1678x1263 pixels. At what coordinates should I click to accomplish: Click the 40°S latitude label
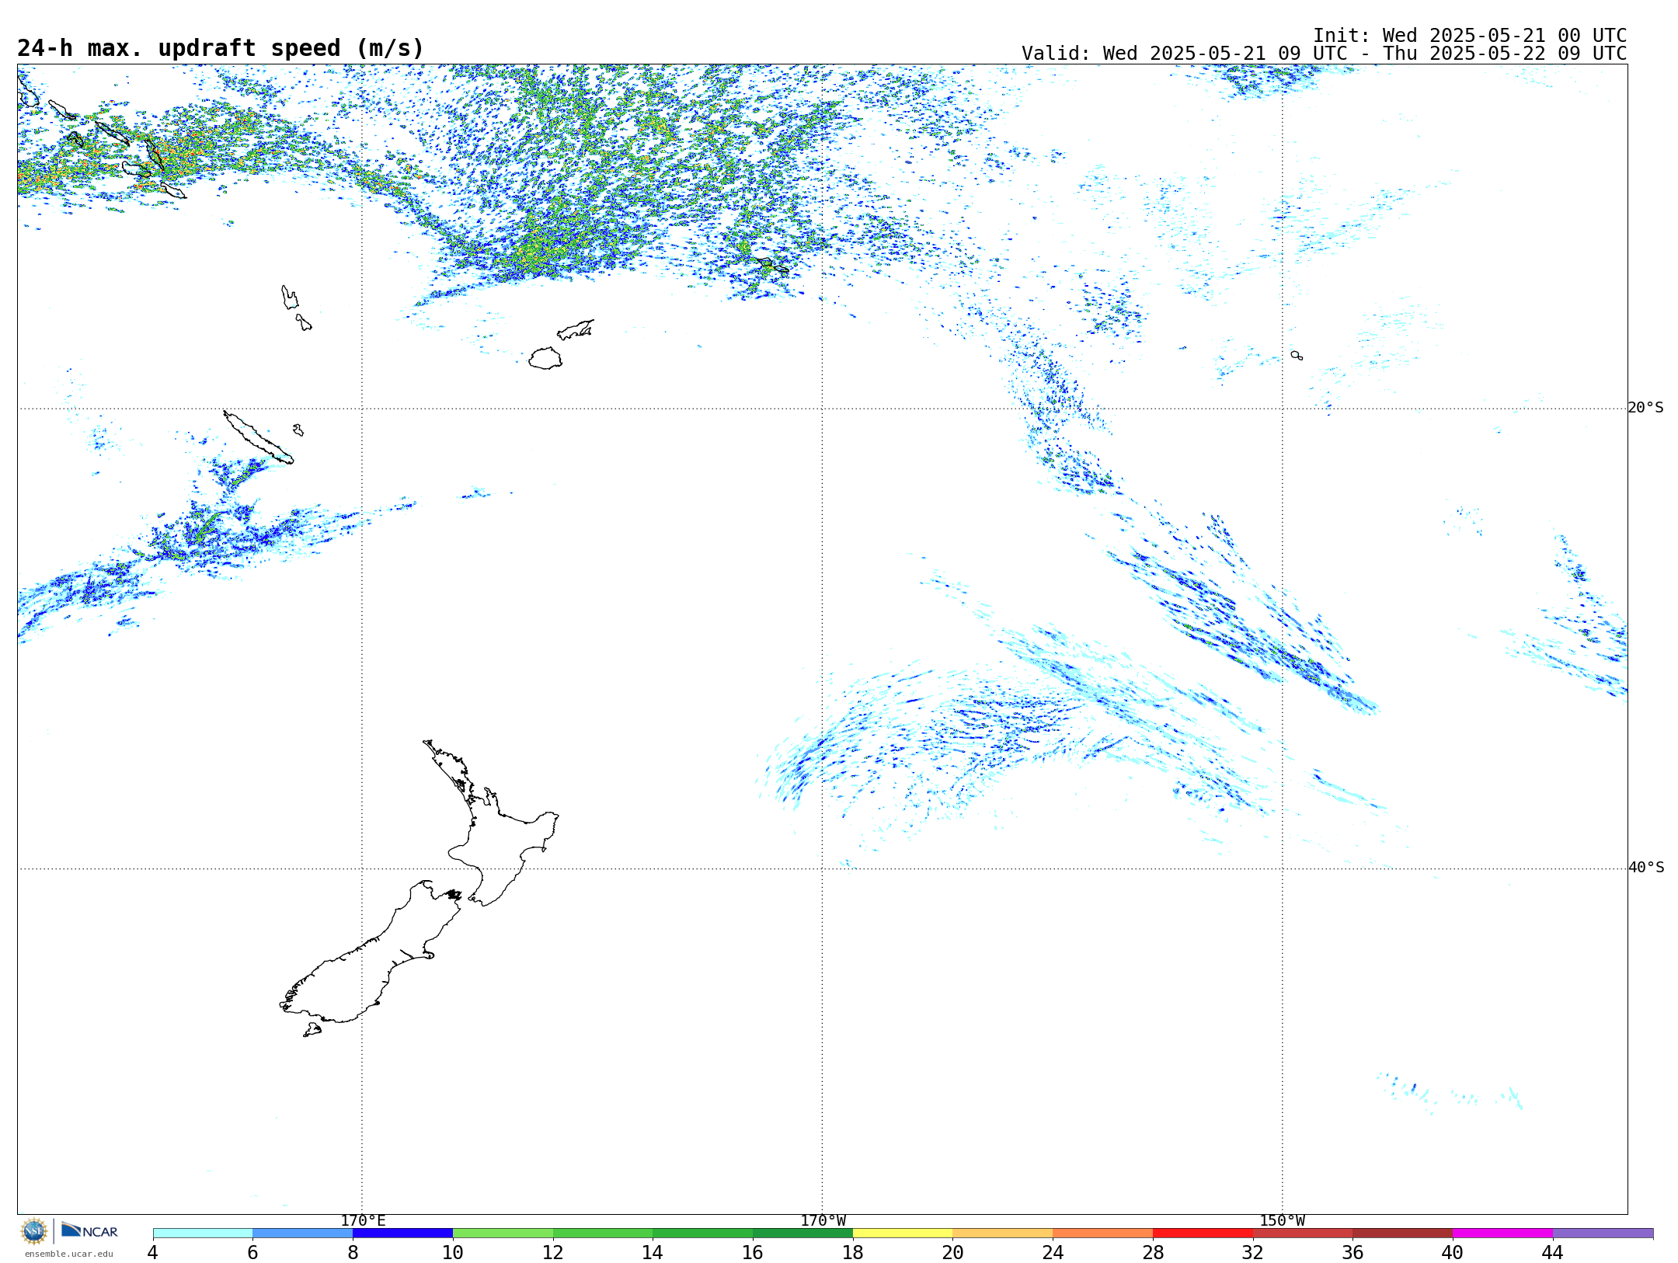1645,868
